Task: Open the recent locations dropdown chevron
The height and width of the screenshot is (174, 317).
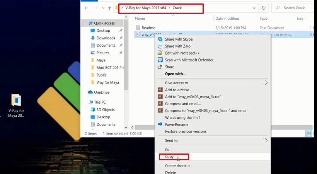Action: 103,8
